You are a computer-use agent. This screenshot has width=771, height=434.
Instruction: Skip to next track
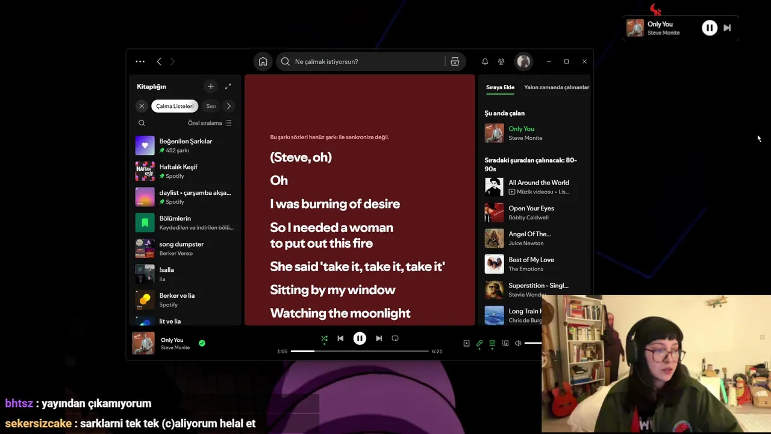(379, 339)
